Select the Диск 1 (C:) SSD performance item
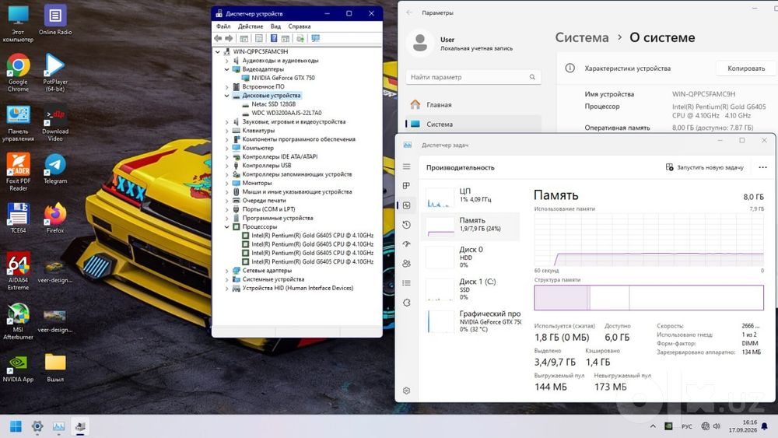This screenshot has height=438, width=778. click(471, 289)
